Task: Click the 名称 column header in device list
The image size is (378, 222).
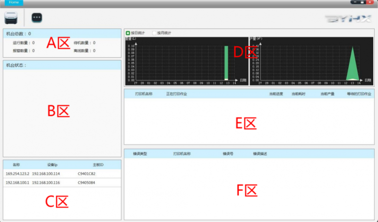Action: point(16,164)
